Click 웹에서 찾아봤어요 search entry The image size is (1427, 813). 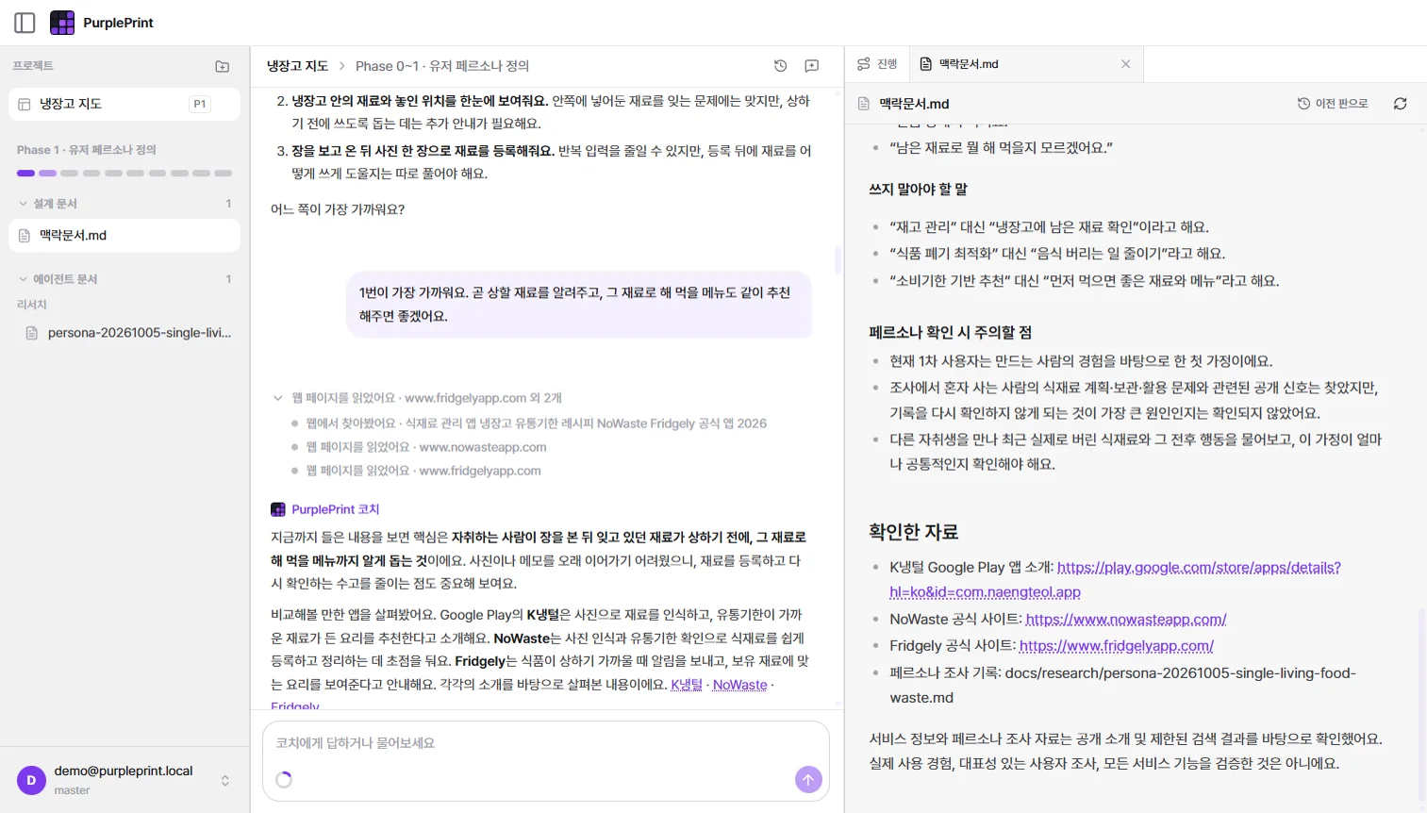(537, 423)
